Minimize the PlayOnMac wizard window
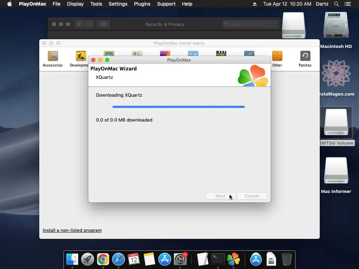This screenshot has width=359, height=269. [x=100, y=60]
